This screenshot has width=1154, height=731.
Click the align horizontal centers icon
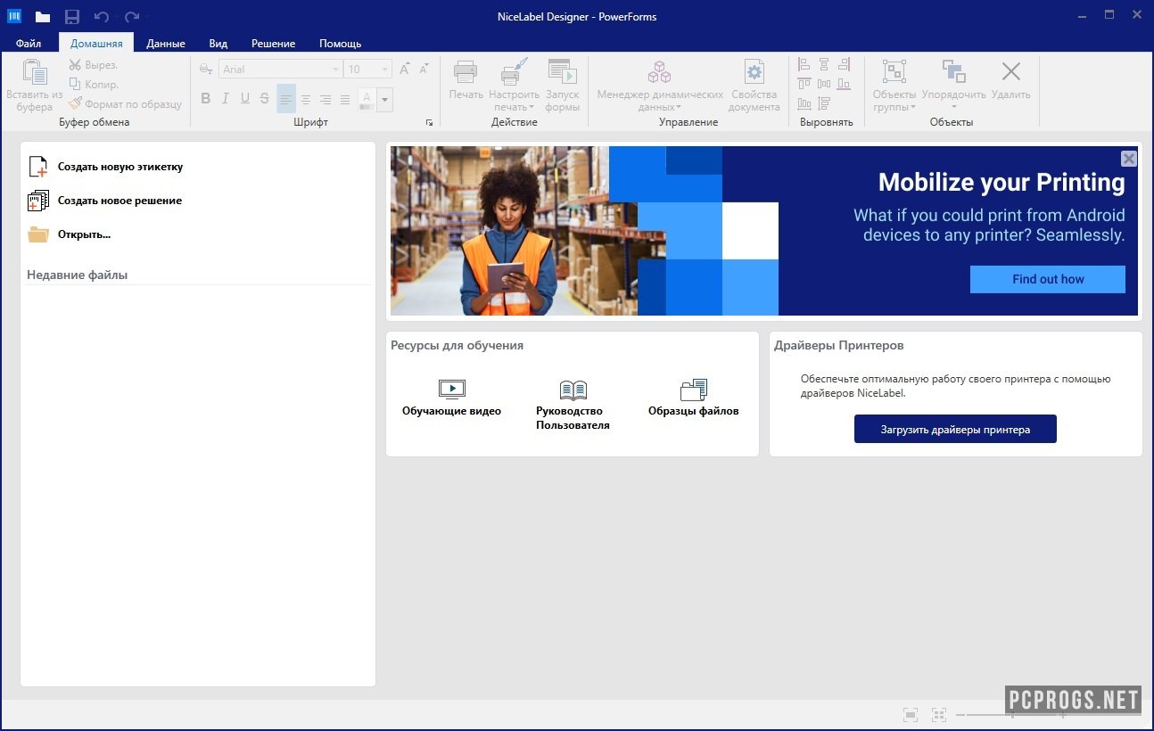pos(824,64)
